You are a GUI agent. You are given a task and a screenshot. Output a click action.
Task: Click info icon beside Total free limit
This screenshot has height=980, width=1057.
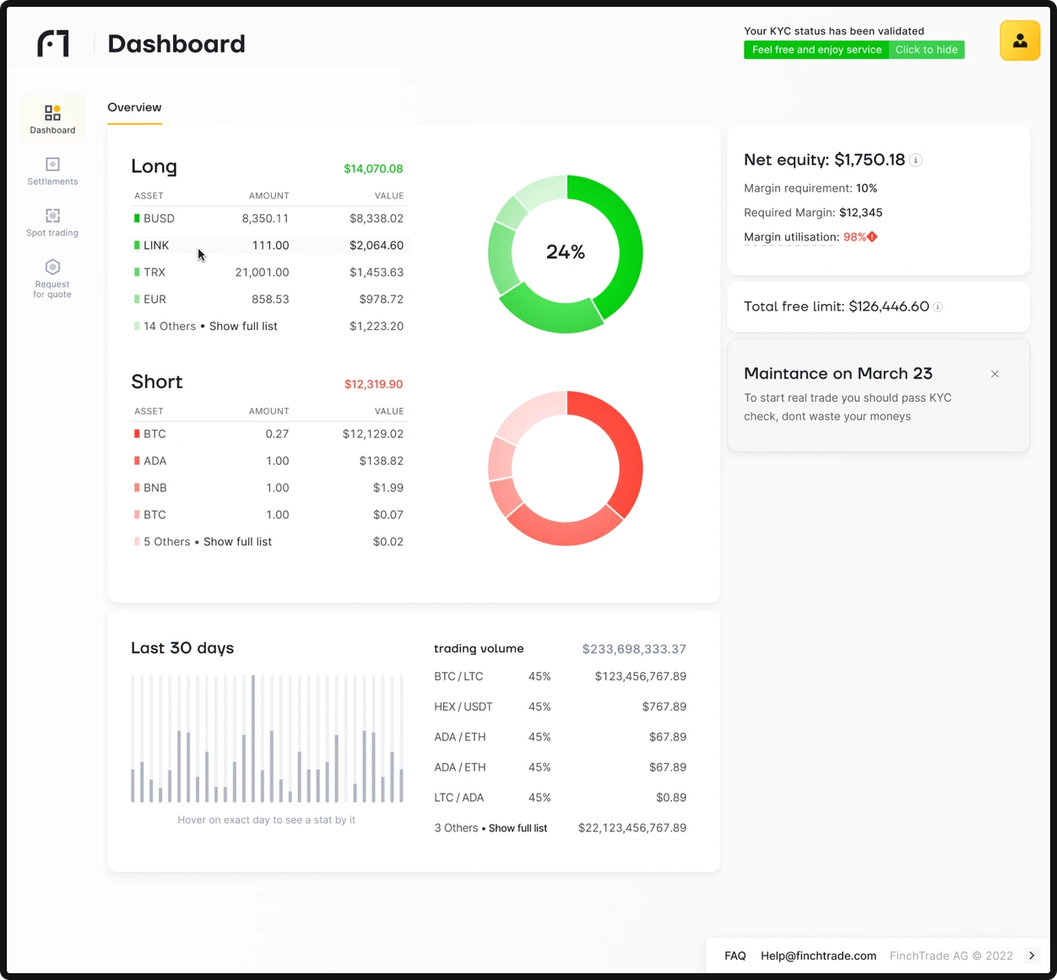[938, 307]
